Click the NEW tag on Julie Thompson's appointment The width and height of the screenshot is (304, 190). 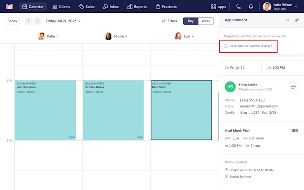click(x=72, y=137)
